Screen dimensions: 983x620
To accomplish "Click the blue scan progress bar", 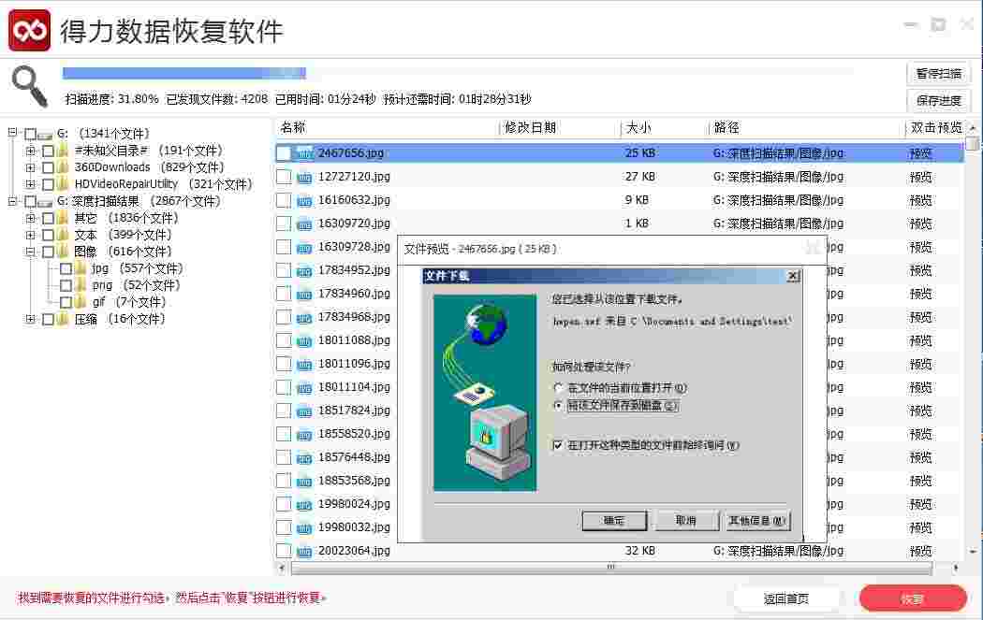I will point(183,72).
